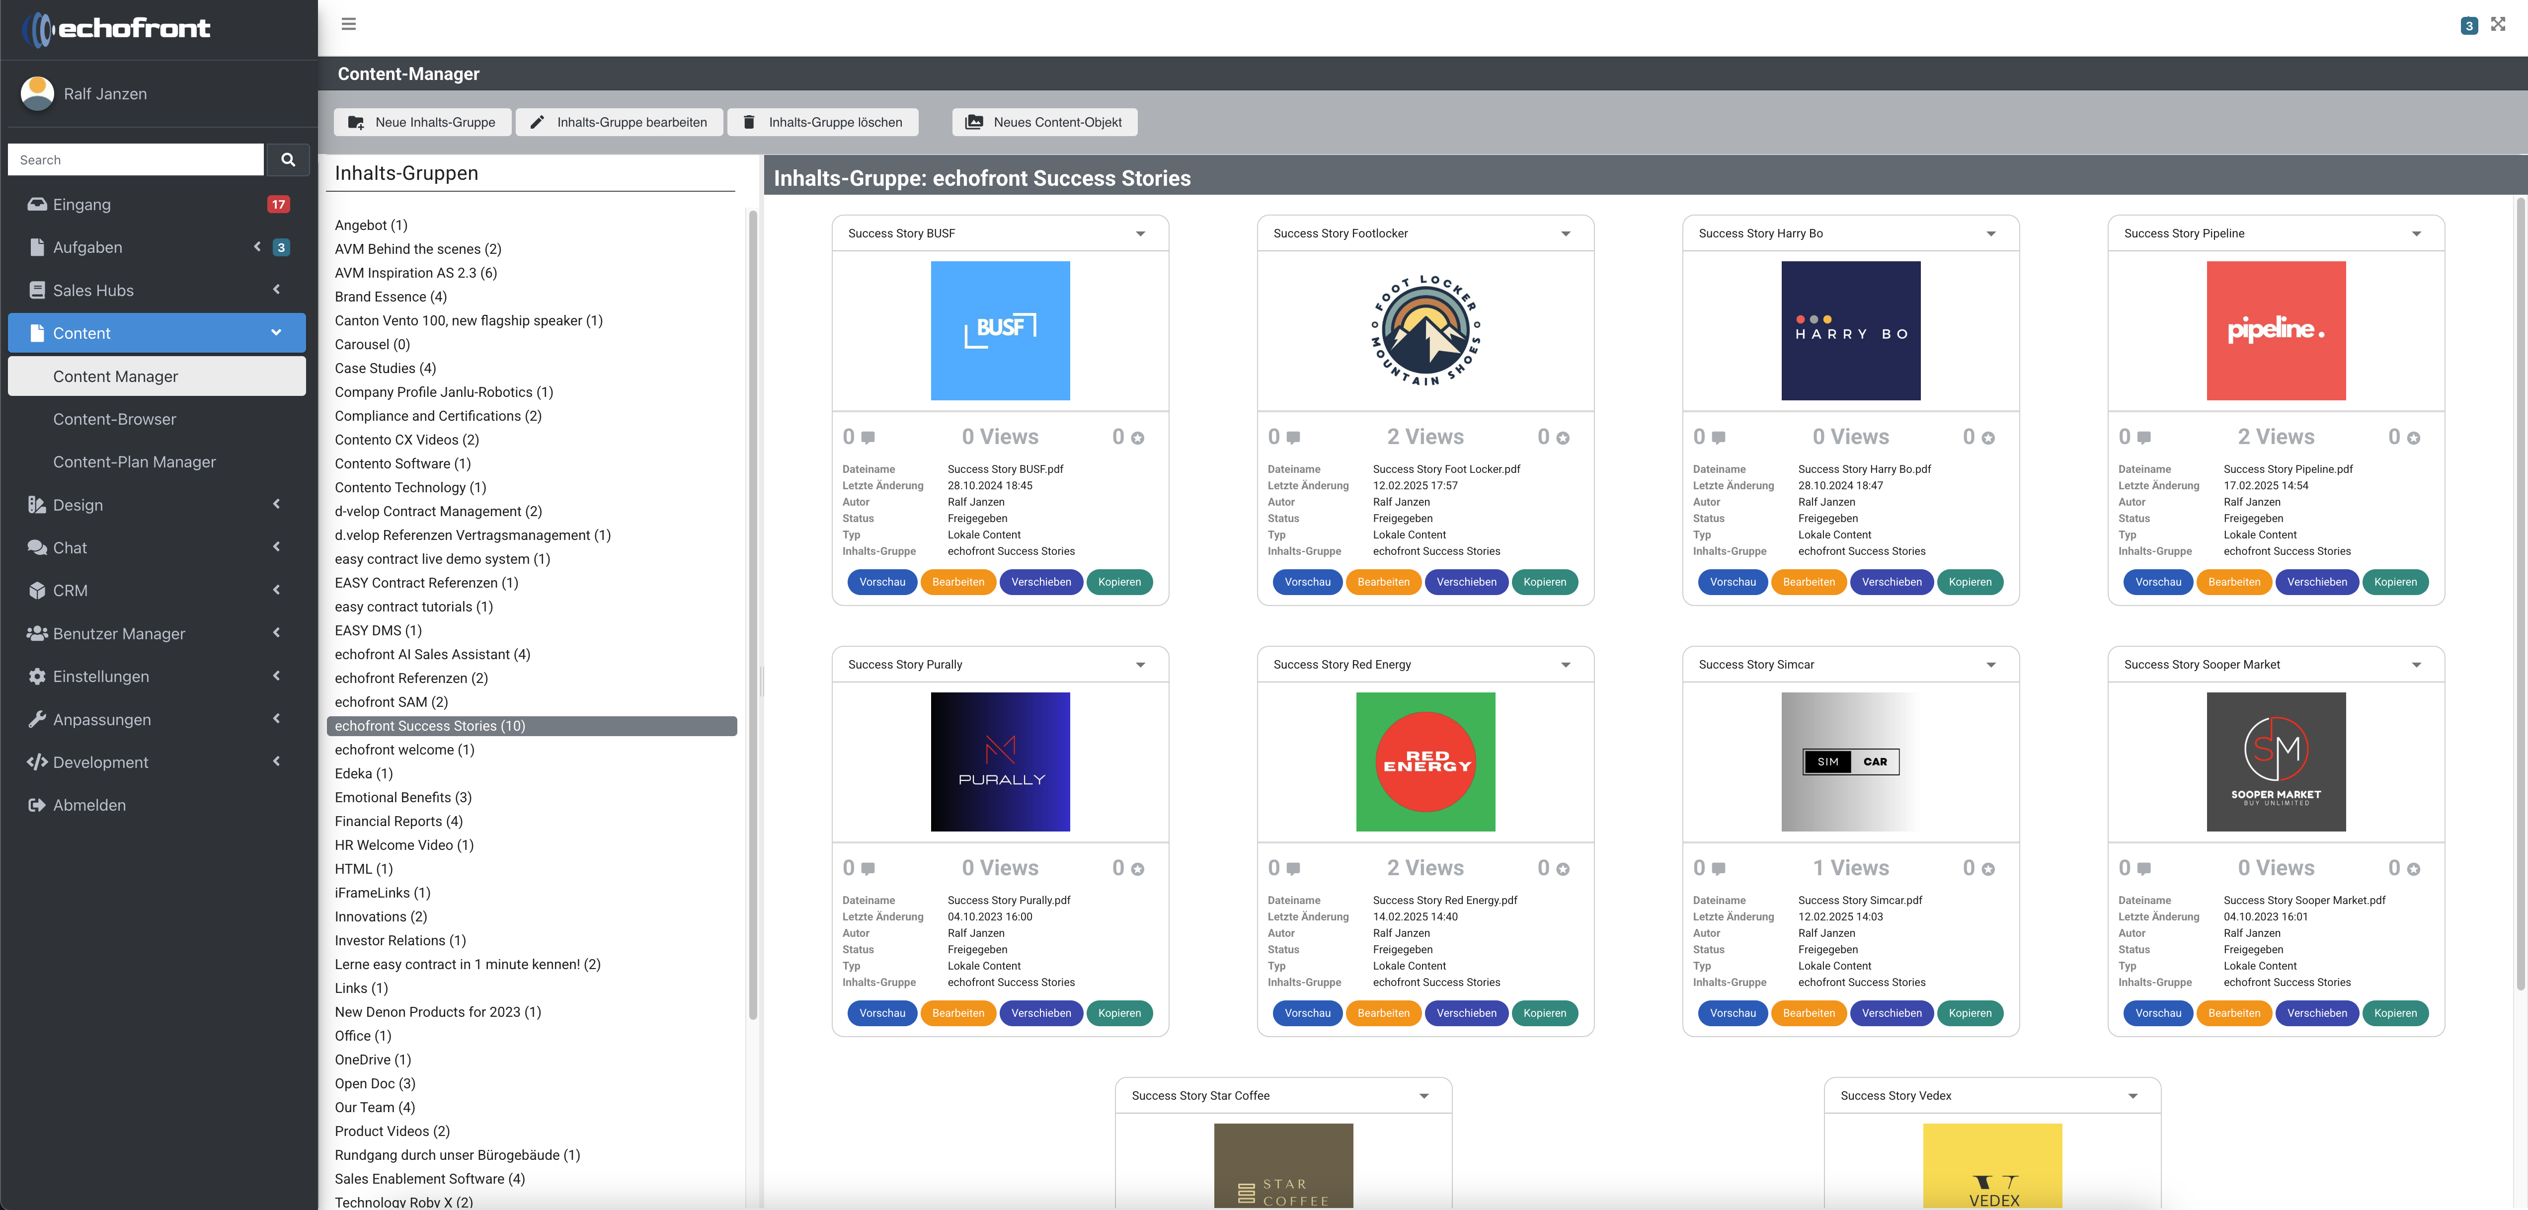Click the Design sidebar icon
Image resolution: width=2528 pixels, height=1210 pixels.
pos(37,504)
